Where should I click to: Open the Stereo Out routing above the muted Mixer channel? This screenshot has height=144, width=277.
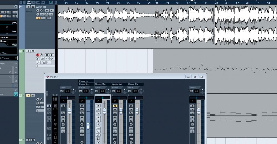(x=119, y=84)
